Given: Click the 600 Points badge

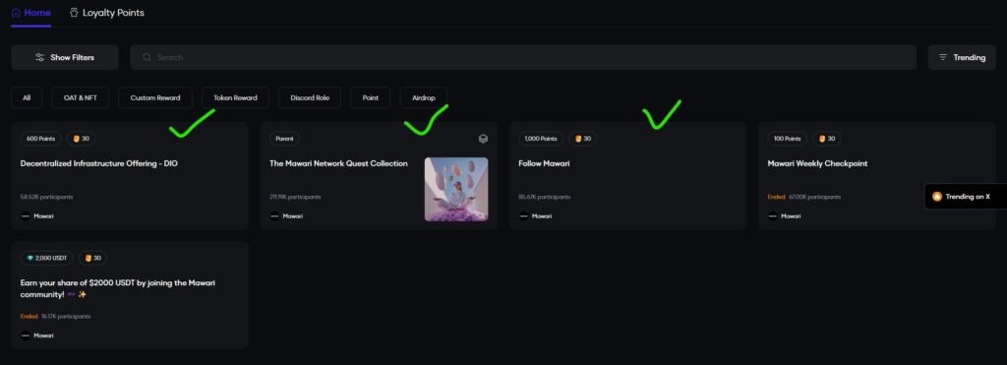Looking at the screenshot, I should [x=40, y=139].
